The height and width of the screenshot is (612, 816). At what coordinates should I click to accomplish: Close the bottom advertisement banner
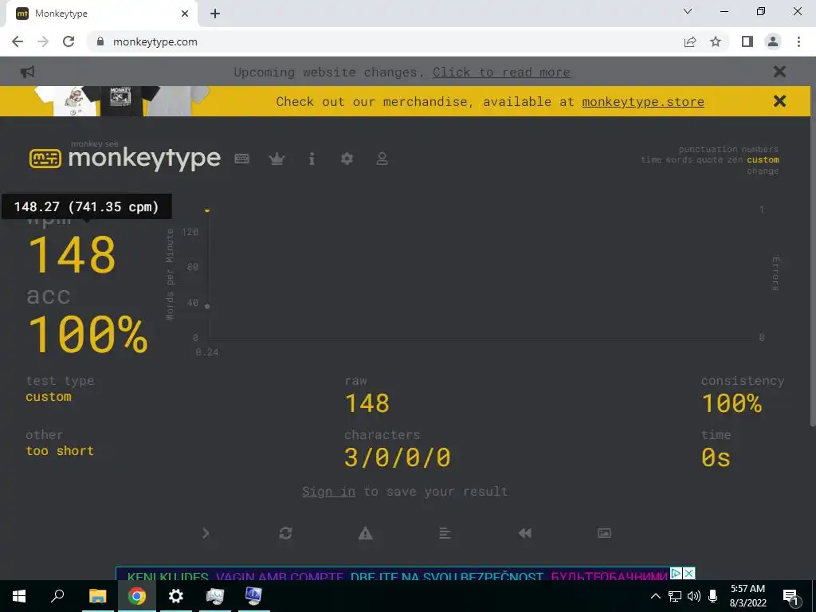(688, 574)
